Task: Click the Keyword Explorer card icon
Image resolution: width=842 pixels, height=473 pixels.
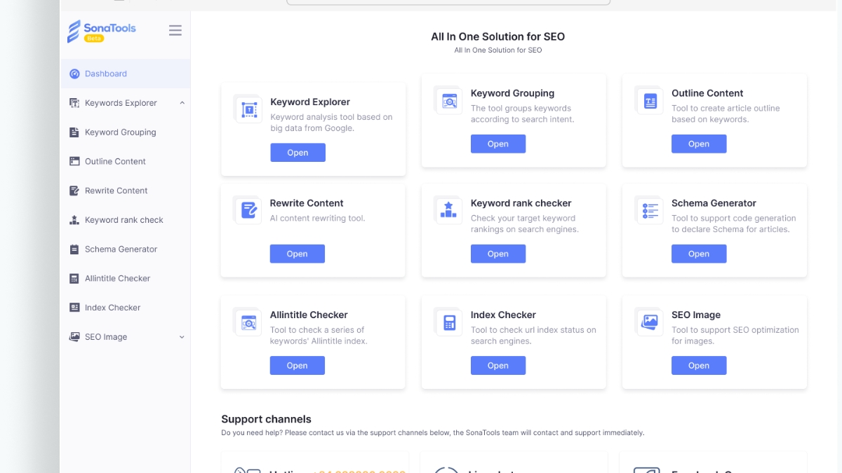Action: 248,109
